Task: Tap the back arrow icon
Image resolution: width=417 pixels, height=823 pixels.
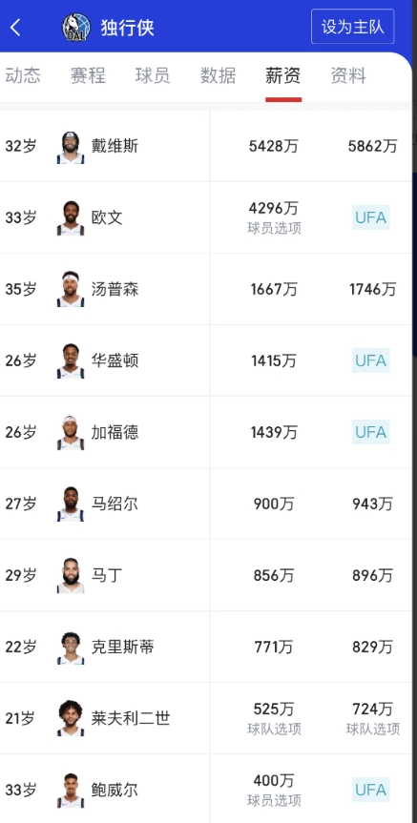Action: click(16, 27)
